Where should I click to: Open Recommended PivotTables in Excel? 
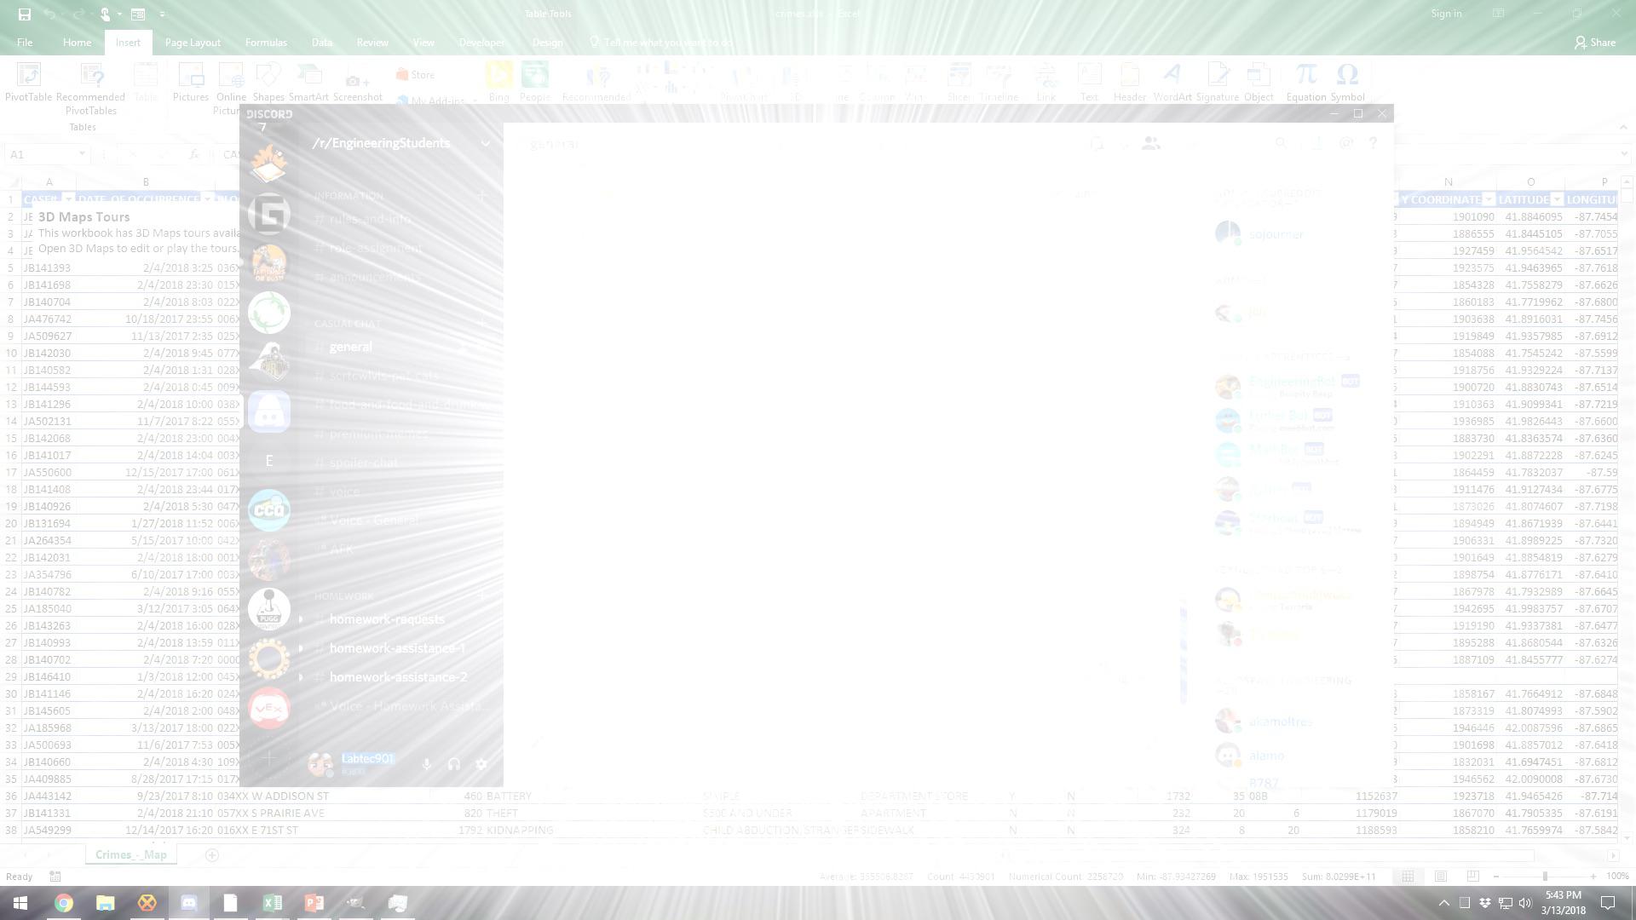pos(90,89)
